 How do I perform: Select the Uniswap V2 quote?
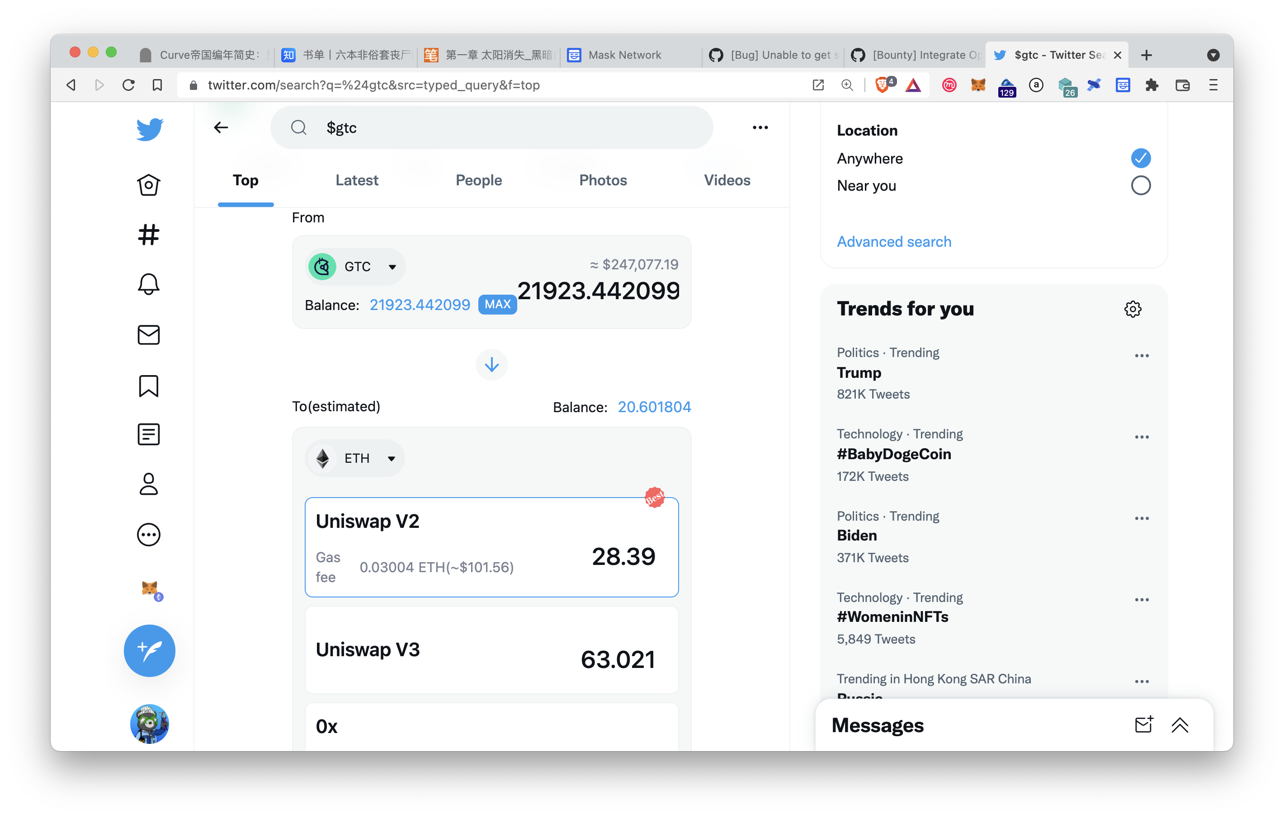[491, 547]
